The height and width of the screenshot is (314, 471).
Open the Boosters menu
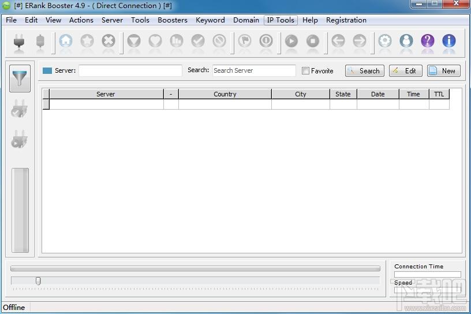tap(173, 20)
